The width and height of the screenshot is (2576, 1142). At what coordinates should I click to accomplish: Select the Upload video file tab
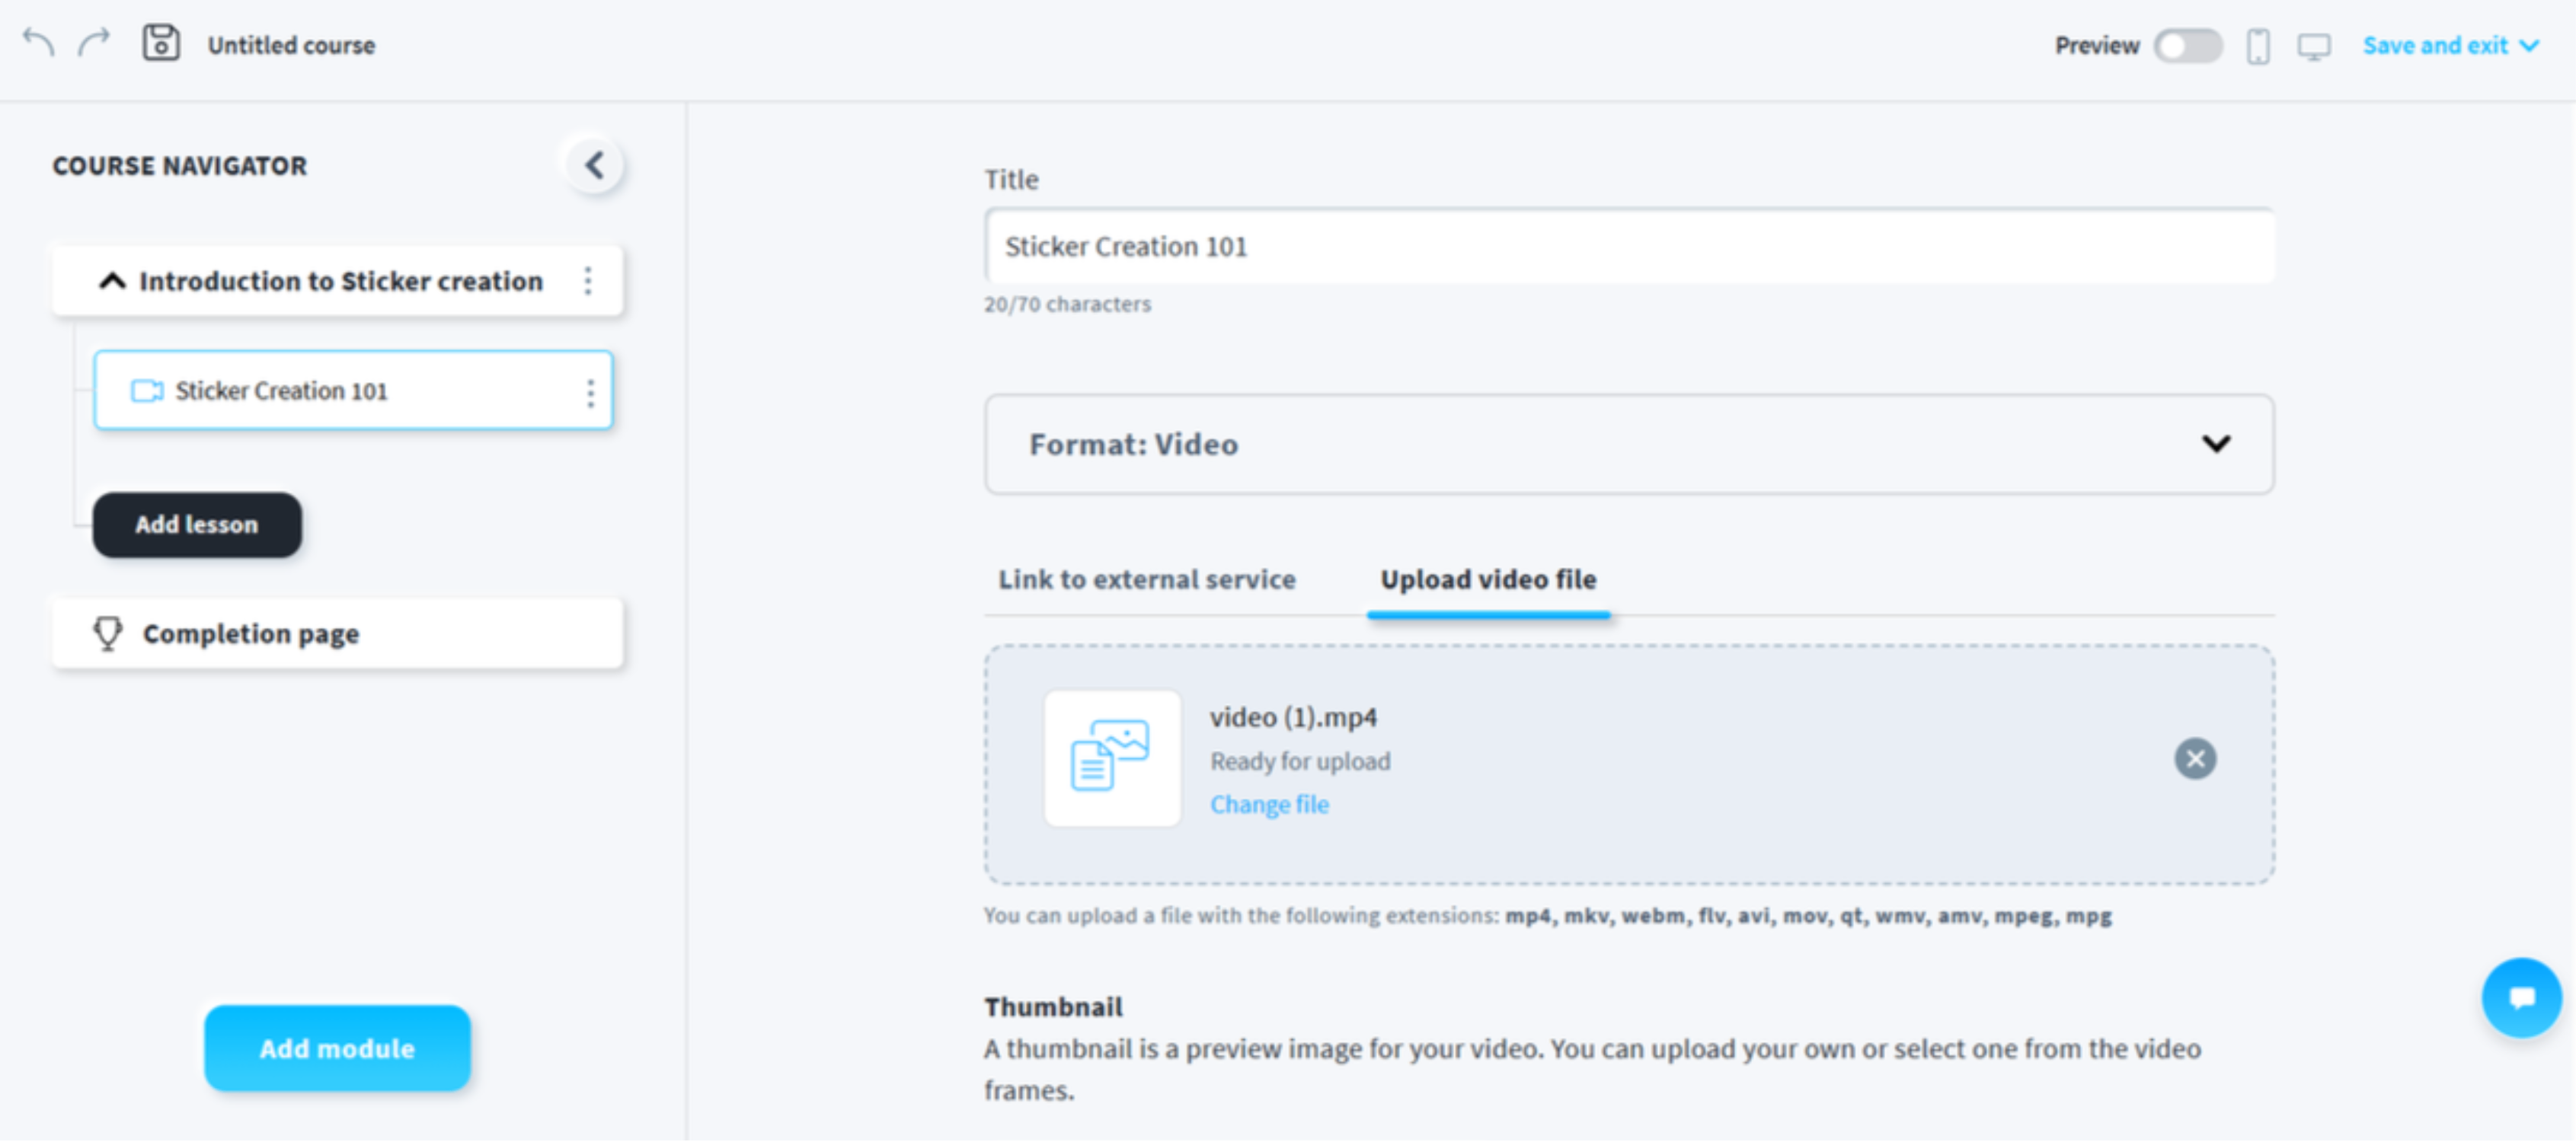(x=1488, y=579)
